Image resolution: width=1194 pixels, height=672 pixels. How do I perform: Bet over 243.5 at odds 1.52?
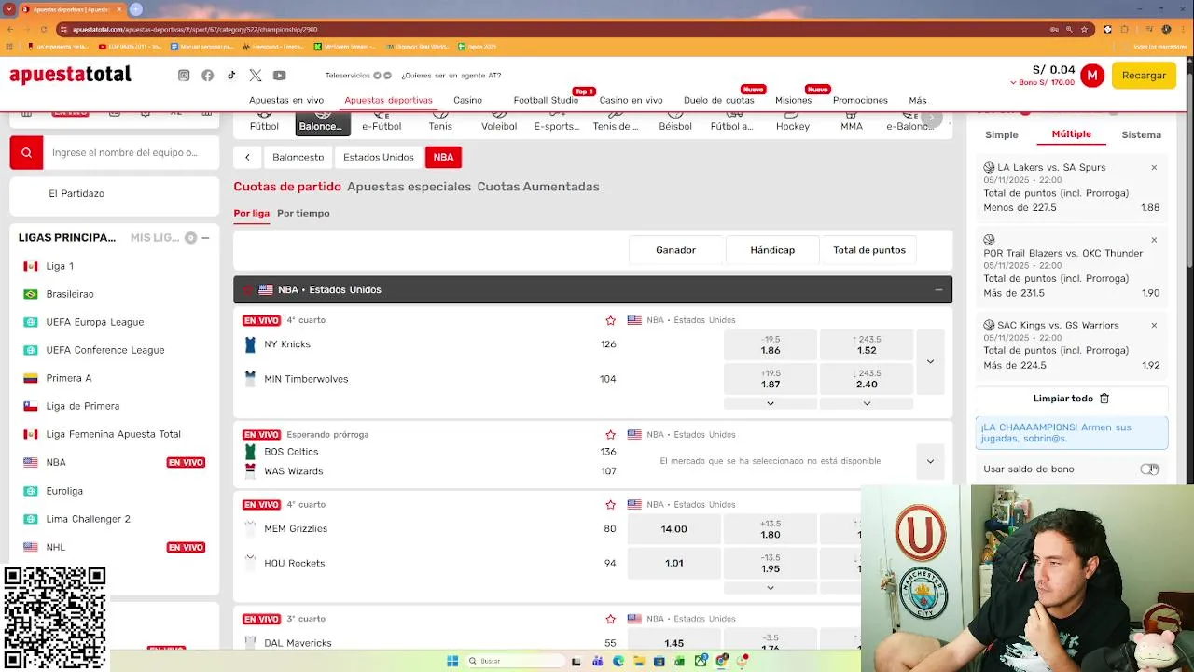[x=867, y=345]
